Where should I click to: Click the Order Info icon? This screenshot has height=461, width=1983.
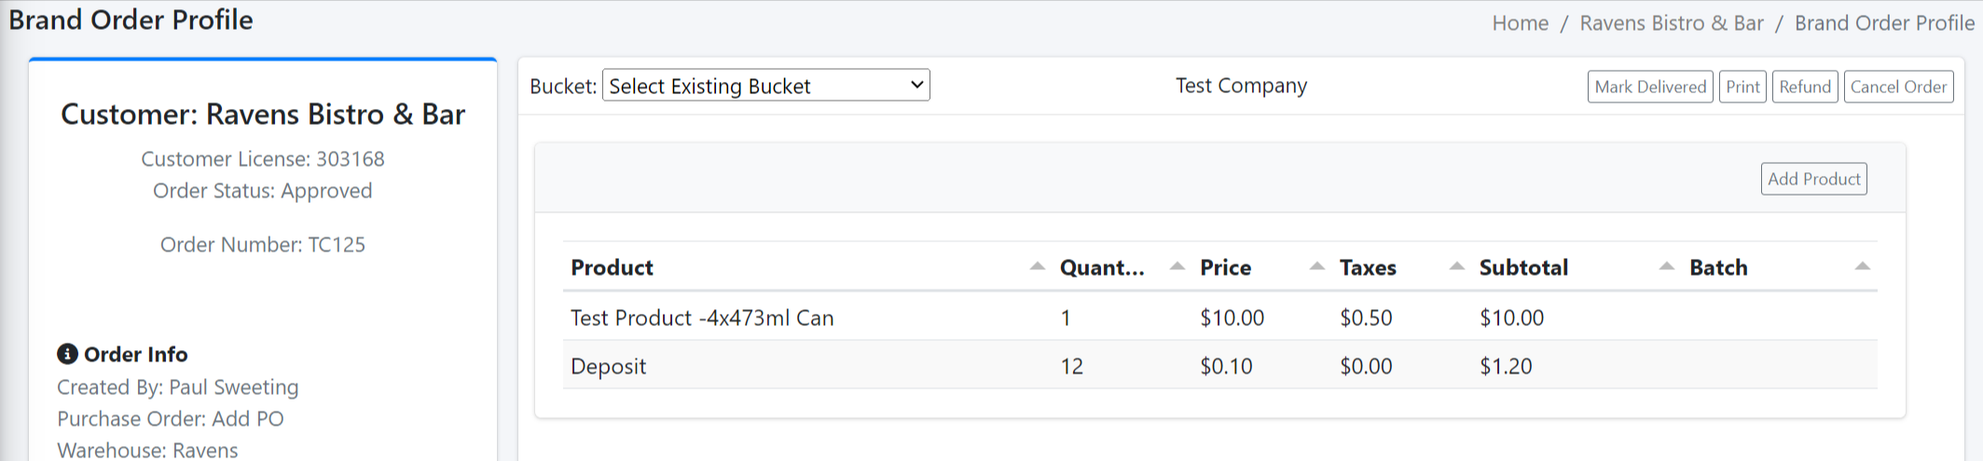coord(67,354)
